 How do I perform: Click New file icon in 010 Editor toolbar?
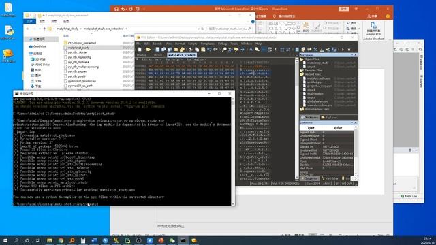point(140,50)
